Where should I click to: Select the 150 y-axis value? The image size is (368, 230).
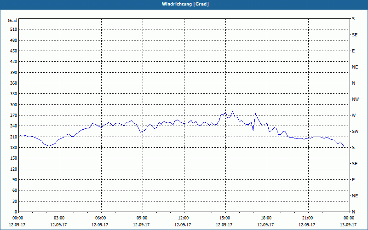pyautogui.click(x=14, y=158)
